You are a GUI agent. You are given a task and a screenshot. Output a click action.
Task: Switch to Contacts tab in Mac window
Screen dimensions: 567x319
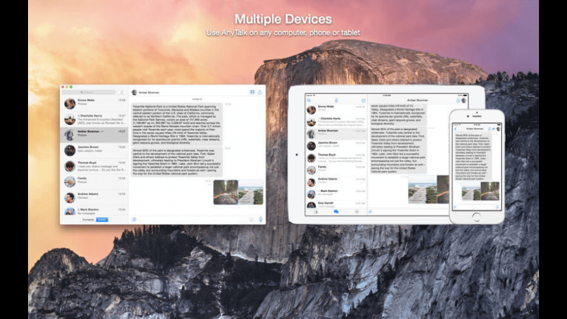[x=88, y=219]
